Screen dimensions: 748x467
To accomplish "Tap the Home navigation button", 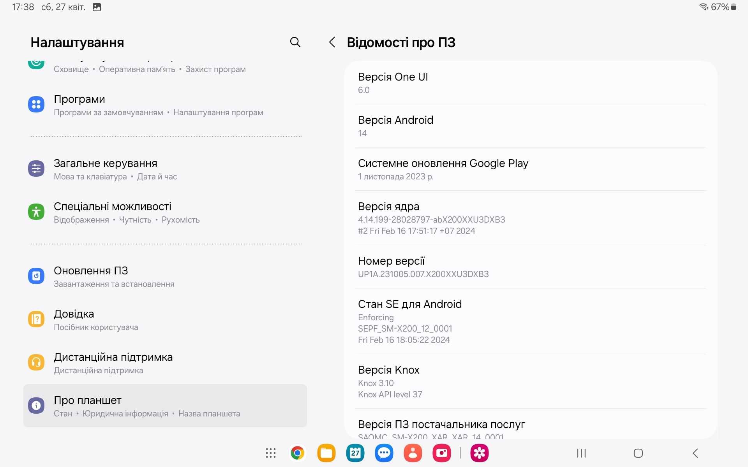I will click(638, 453).
